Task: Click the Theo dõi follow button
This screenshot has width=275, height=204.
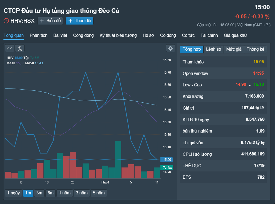Action: point(79,21)
